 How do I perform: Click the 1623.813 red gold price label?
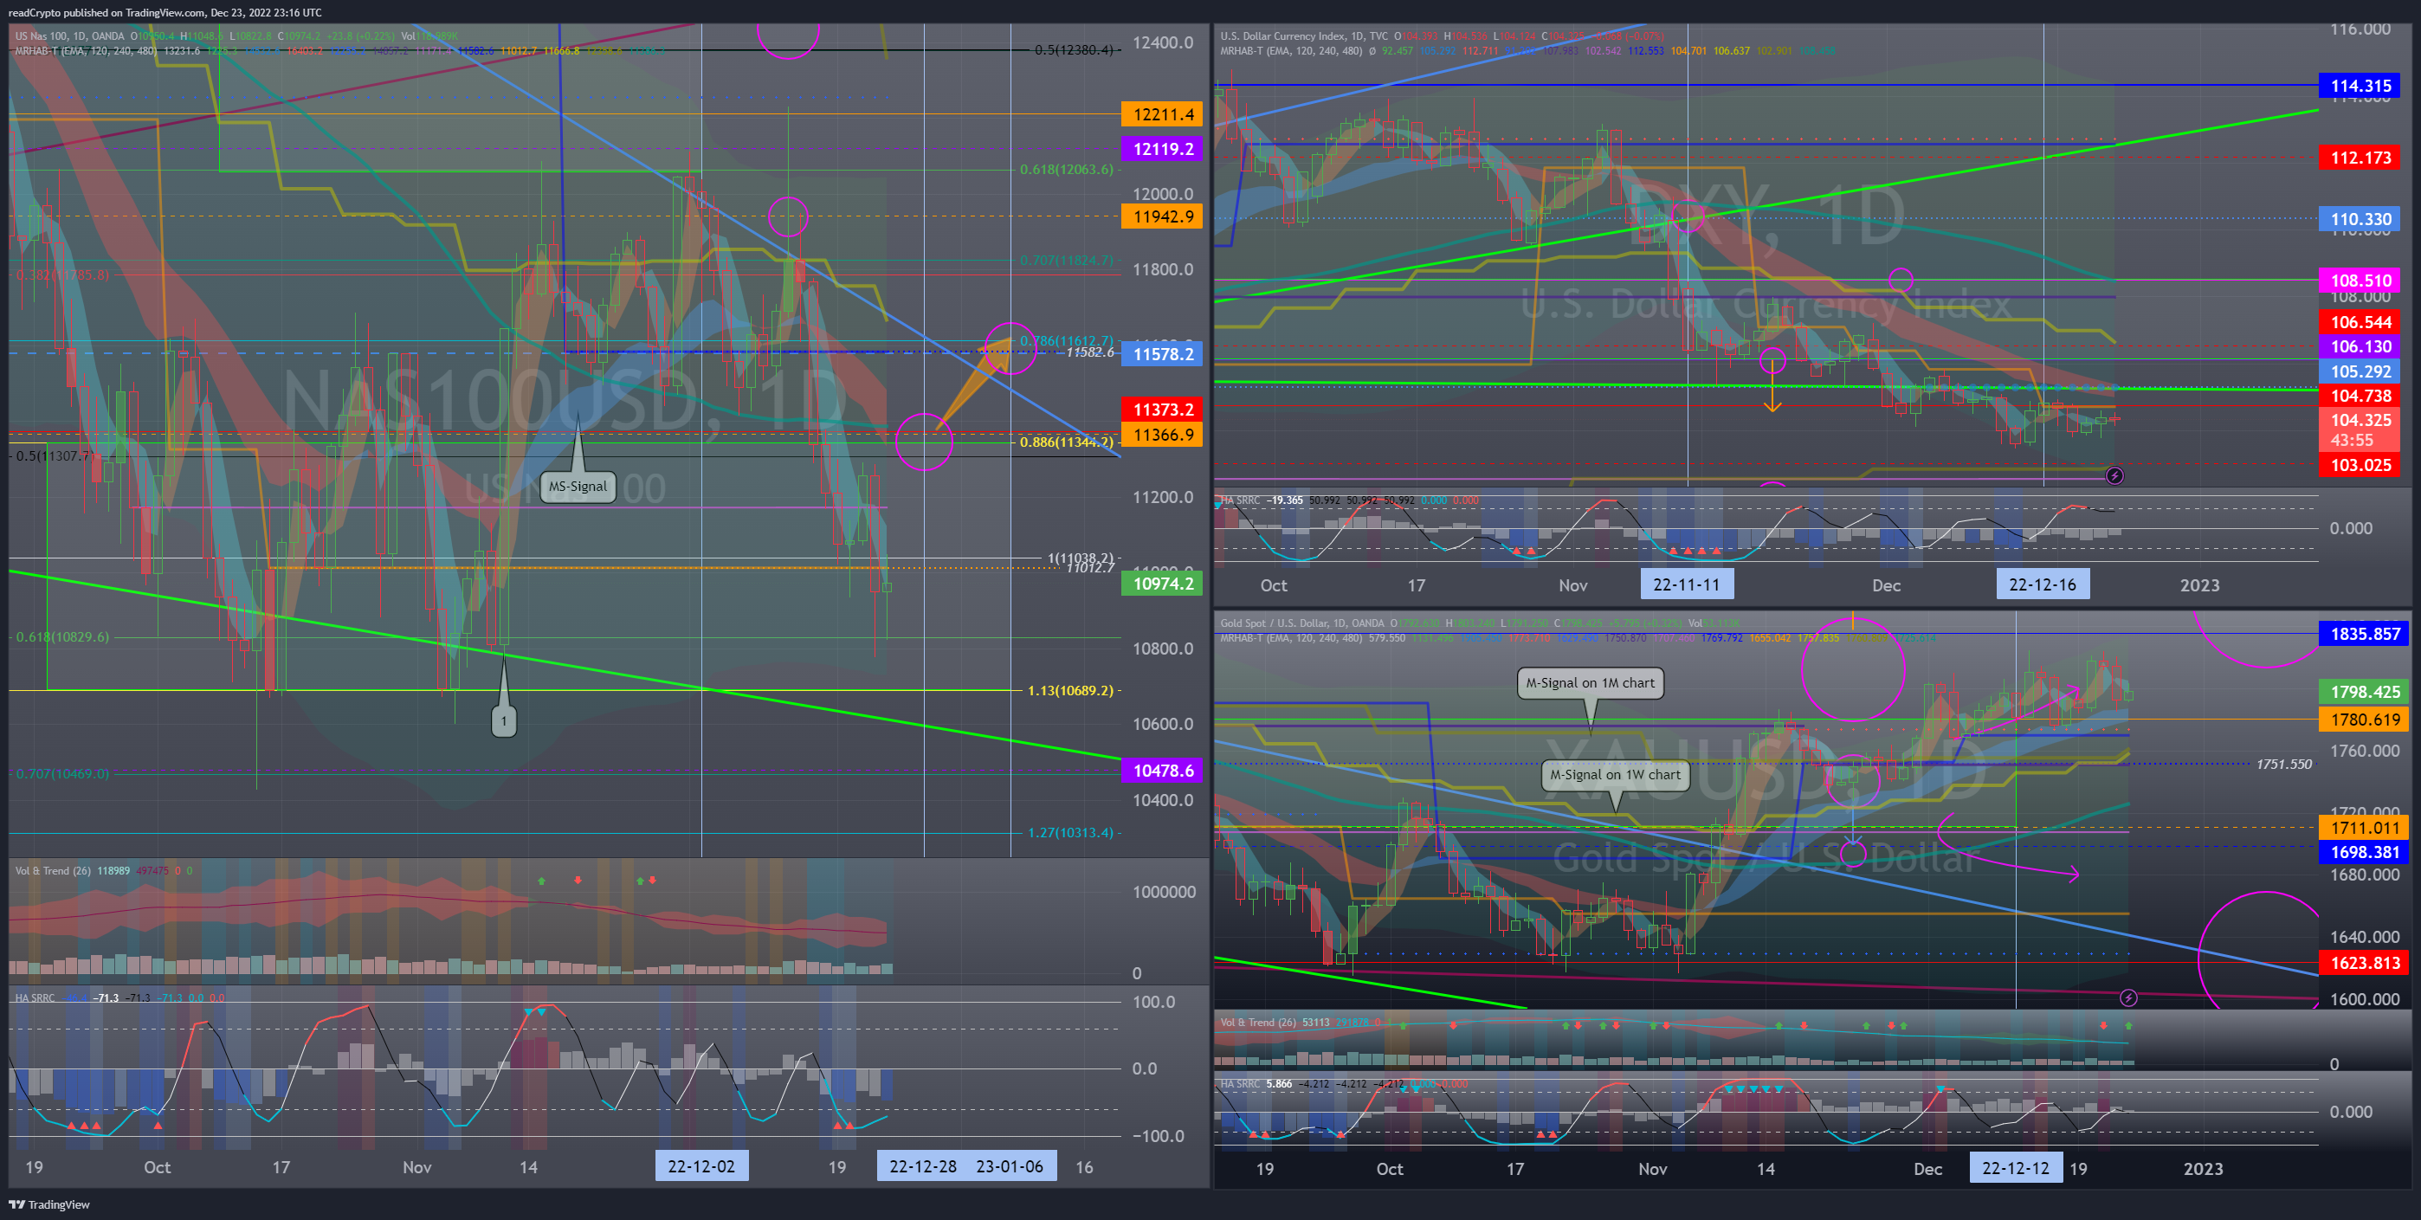2365,964
